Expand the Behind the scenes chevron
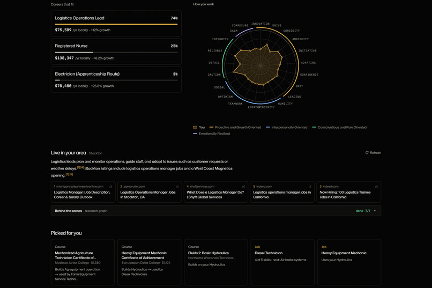432x288 pixels. pyautogui.click(x=375, y=211)
